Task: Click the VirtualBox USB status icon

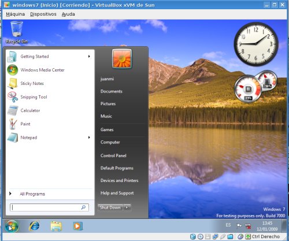Action: tap(223, 236)
